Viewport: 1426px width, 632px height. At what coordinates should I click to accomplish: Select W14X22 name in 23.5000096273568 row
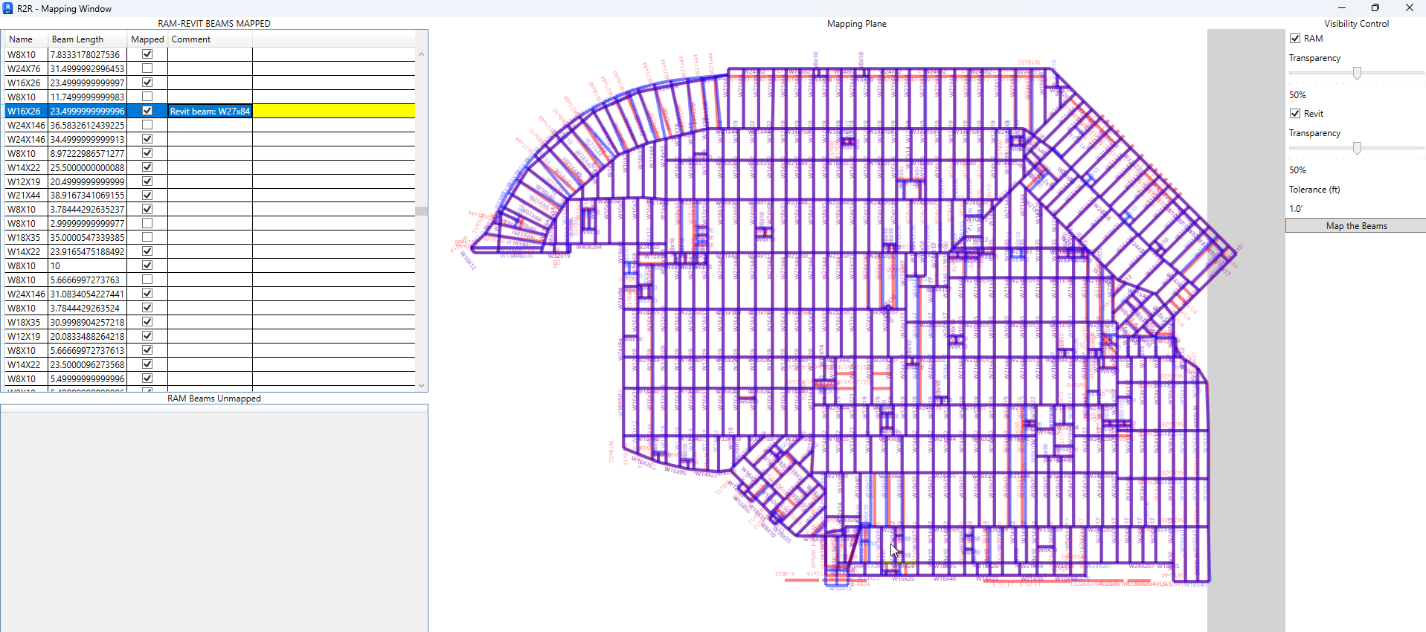tap(26, 364)
